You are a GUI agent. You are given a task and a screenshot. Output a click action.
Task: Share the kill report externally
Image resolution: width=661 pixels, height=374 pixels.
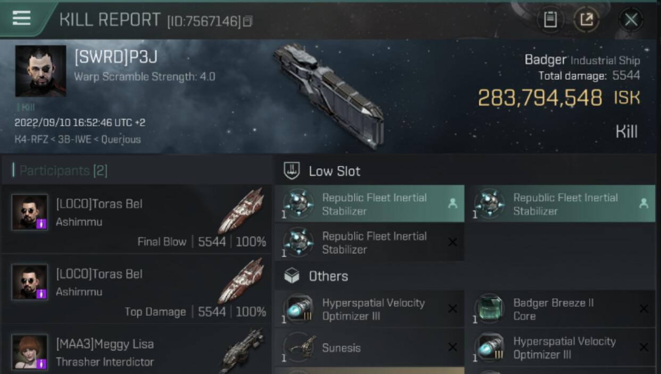click(586, 20)
